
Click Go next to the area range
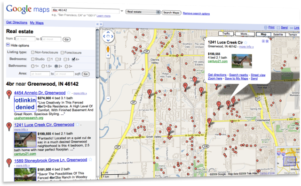pyautogui.click(x=86, y=74)
